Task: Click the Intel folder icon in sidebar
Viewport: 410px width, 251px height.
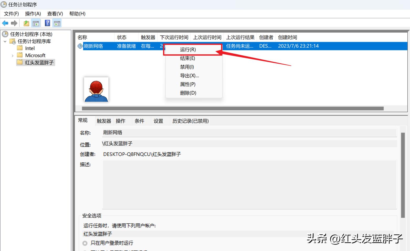Action: tap(19, 48)
